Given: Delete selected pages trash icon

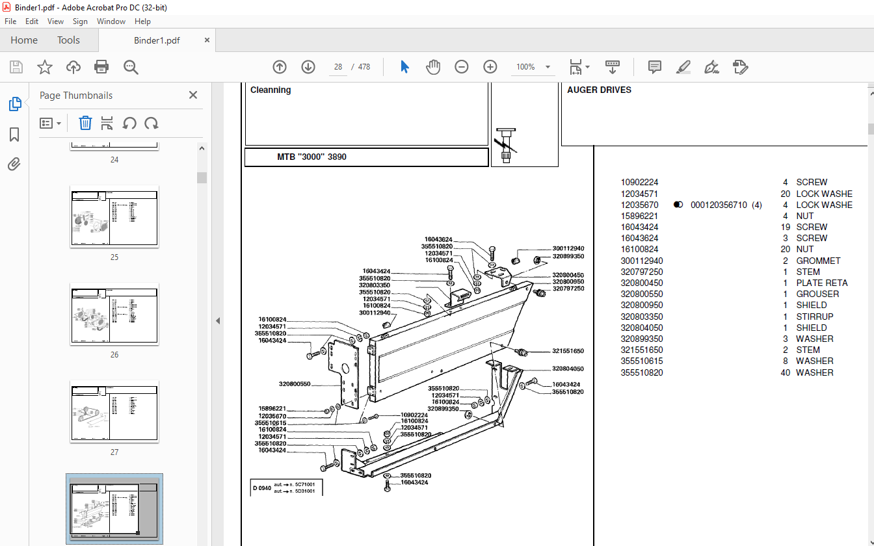Looking at the screenshot, I should (85, 123).
